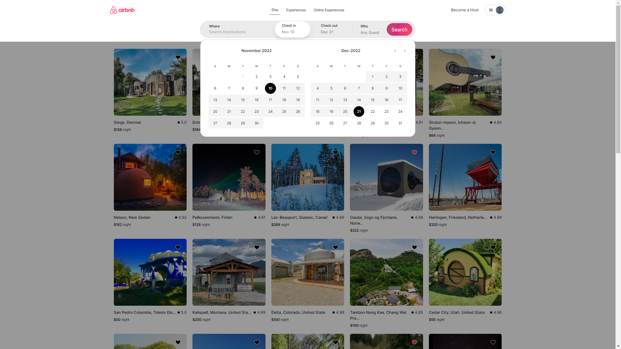
Task: Expand the Who guest selector
Action: 370,29
